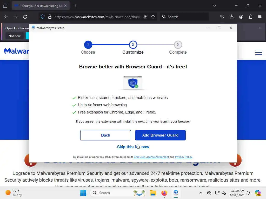Click the Windows taskbar Search box

point(118,193)
